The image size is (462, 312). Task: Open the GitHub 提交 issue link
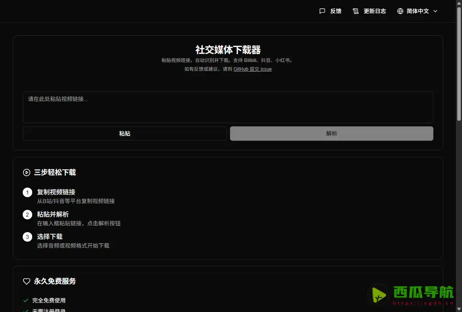tap(252, 69)
